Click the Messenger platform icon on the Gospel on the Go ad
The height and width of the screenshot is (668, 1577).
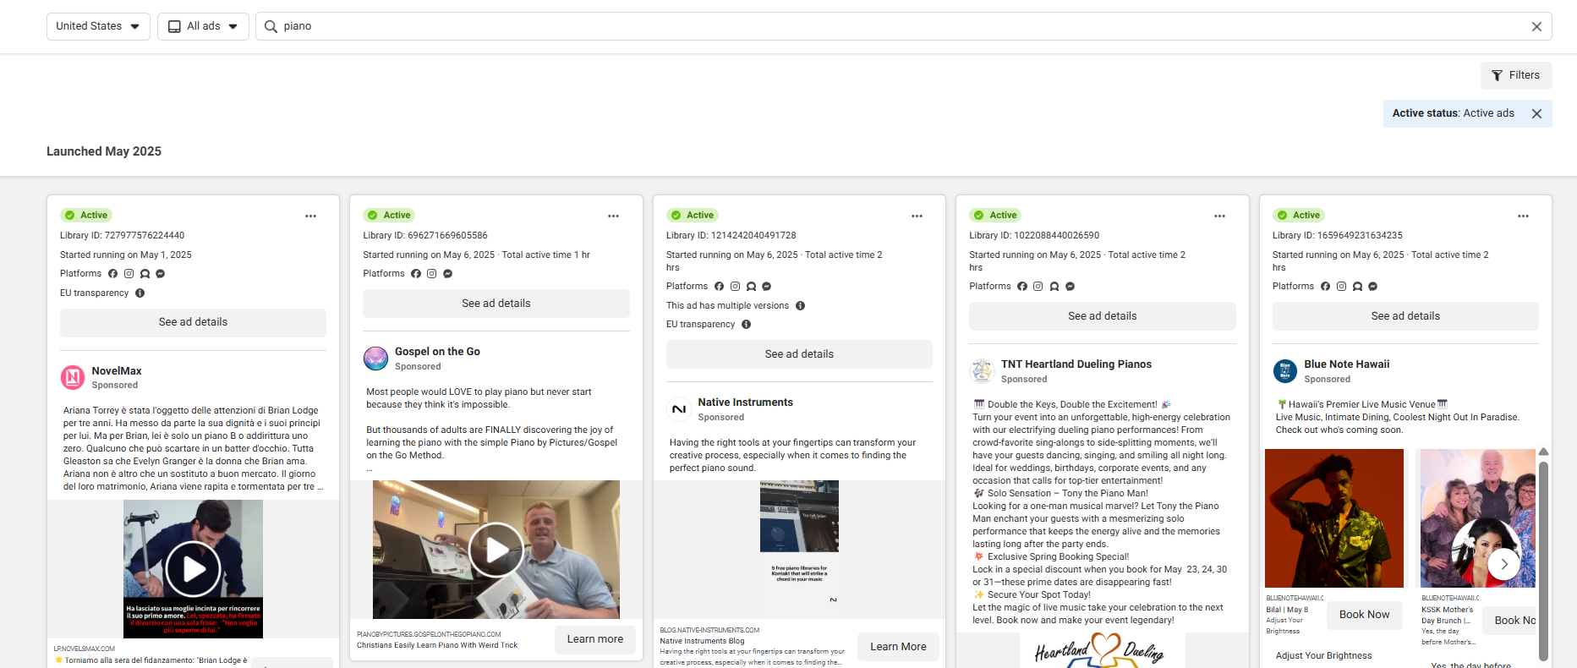pyautogui.click(x=447, y=274)
